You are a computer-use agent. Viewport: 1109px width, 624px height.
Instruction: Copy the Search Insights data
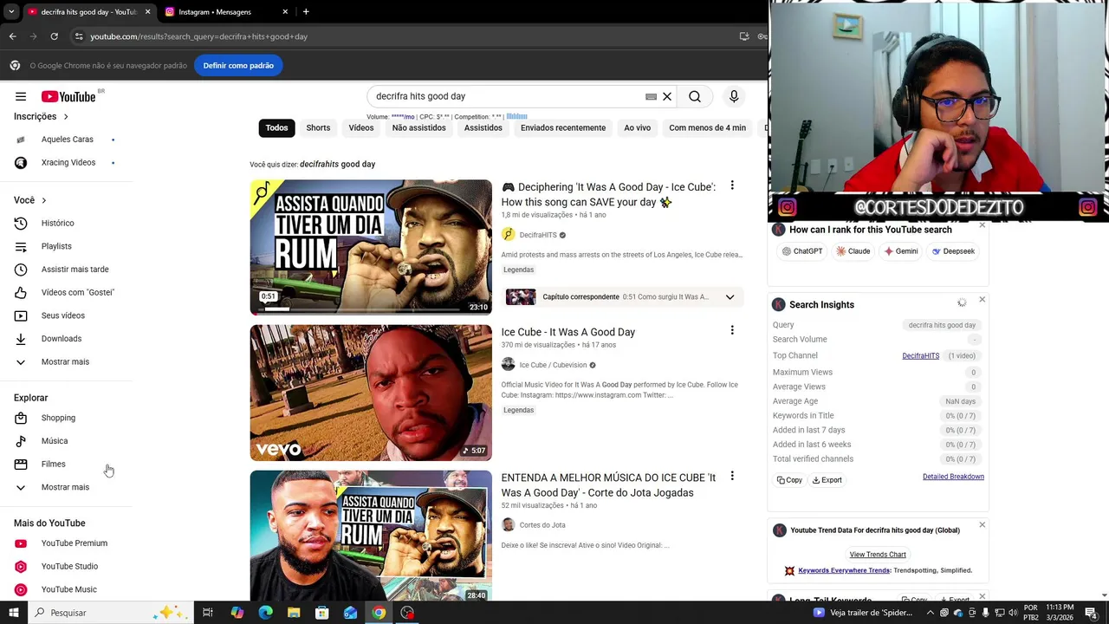click(789, 480)
